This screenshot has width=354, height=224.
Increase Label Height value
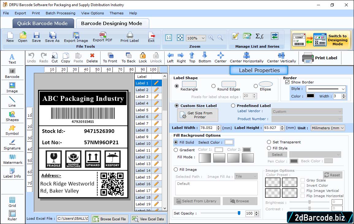[x=282, y=127]
